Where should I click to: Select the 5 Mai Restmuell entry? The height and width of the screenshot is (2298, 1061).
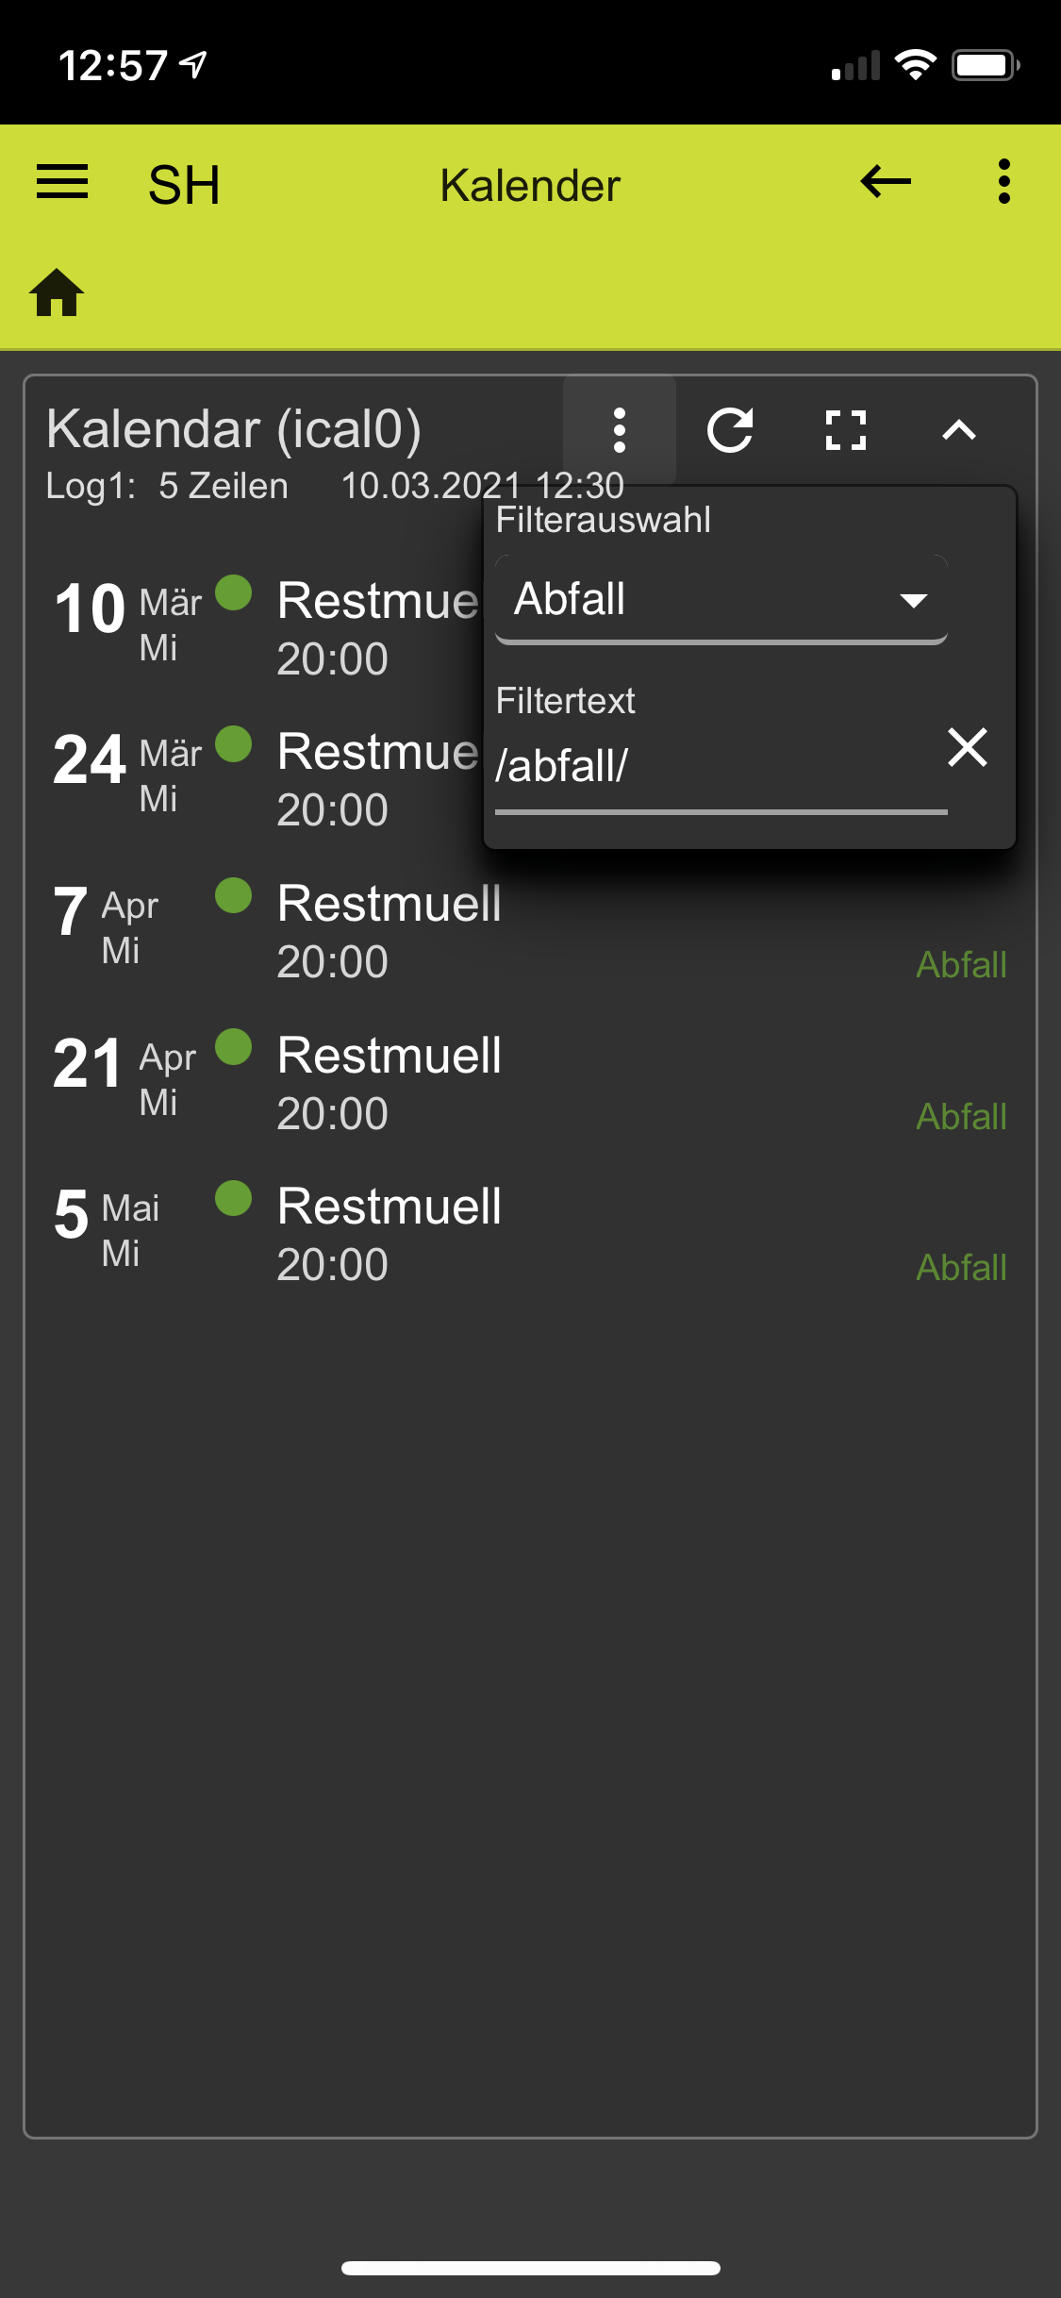(530, 1235)
